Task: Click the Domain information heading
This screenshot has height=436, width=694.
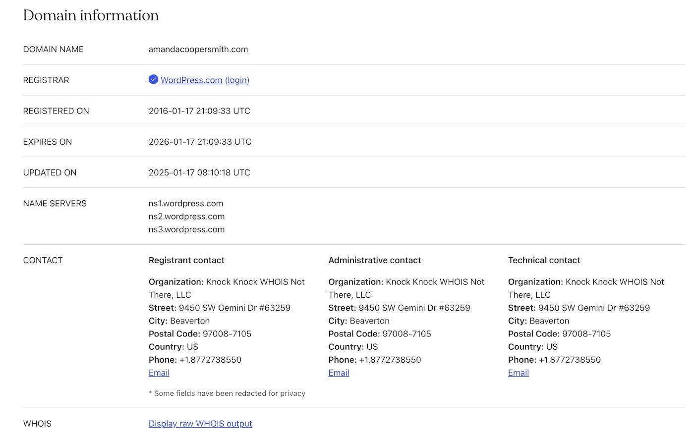Action: [91, 15]
